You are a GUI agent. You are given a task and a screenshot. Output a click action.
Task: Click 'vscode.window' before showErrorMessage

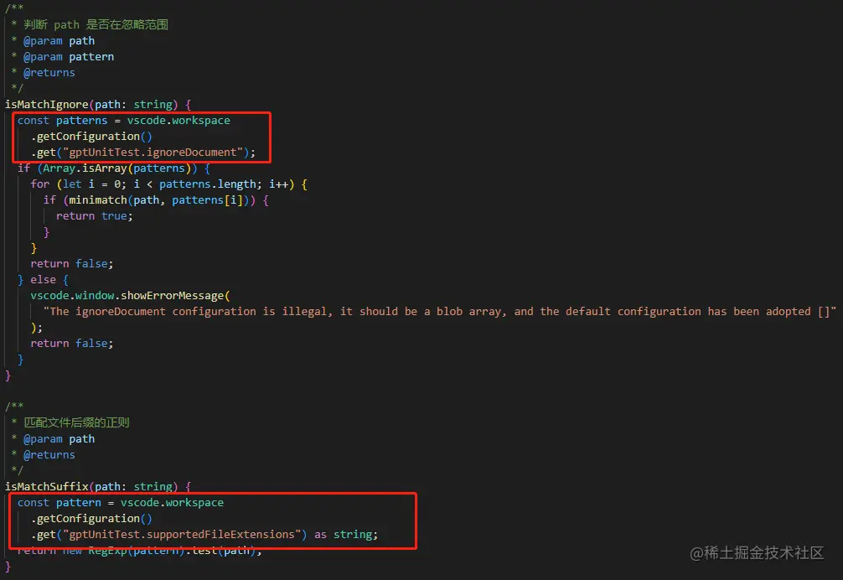[72, 296]
